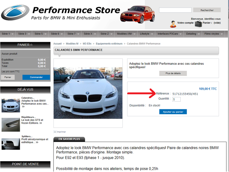This screenshot has width=229, height=172.
Task: Click the Répétiteurs... title link in sidebar
Action: pyautogui.click(x=29, y=117)
